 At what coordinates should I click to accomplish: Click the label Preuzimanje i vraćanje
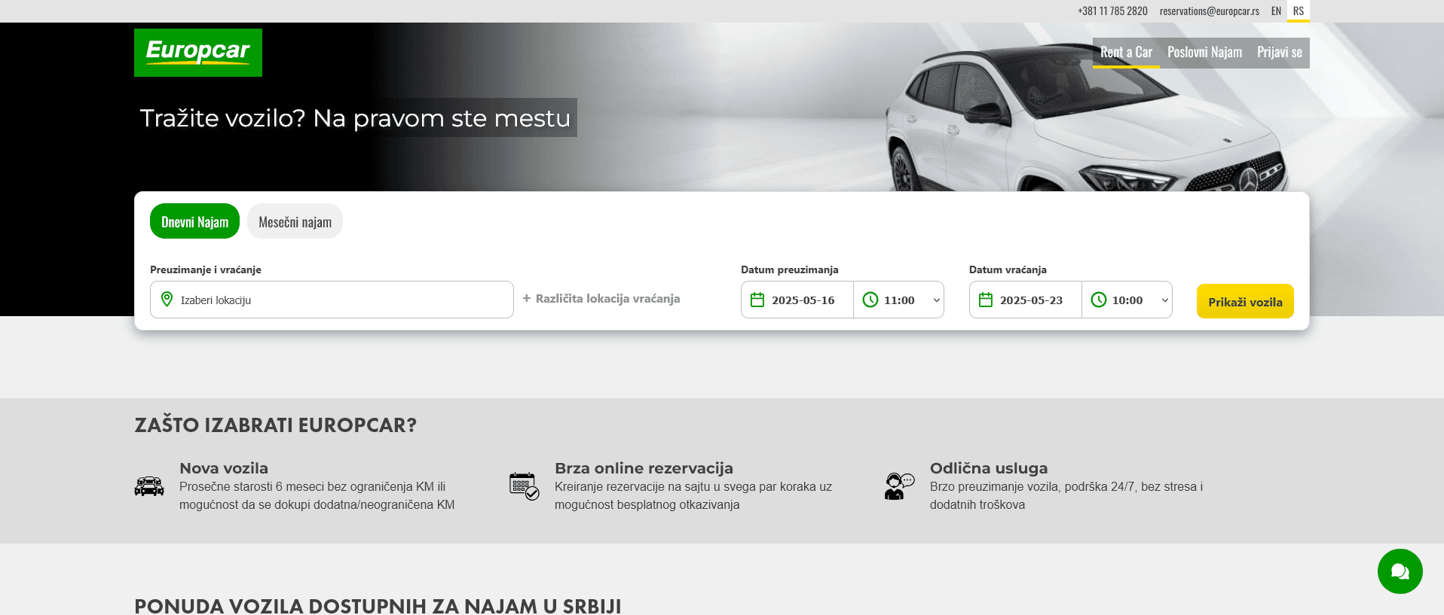tap(206, 269)
